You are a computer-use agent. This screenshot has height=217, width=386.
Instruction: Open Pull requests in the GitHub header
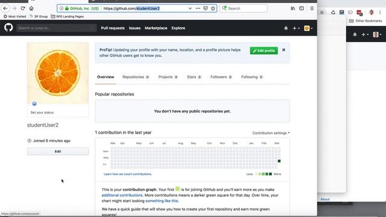click(x=113, y=28)
